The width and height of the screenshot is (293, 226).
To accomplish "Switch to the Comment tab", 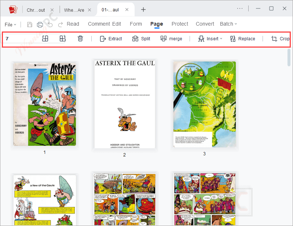I will pyautogui.click(x=99, y=24).
